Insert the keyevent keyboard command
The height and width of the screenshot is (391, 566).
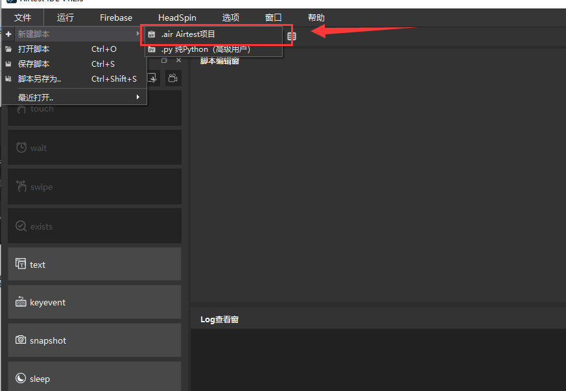95,302
